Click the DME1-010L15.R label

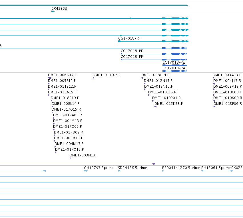[162, 92]
